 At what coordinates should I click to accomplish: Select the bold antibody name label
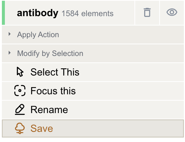pyautogui.click(x=37, y=13)
